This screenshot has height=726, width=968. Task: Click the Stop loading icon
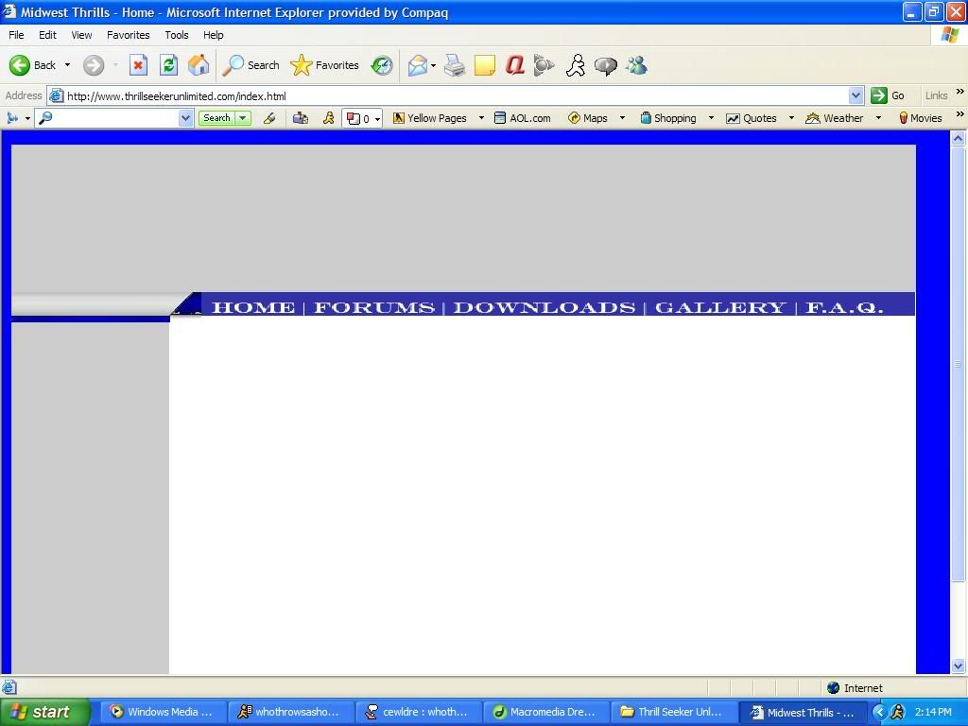point(138,65)
